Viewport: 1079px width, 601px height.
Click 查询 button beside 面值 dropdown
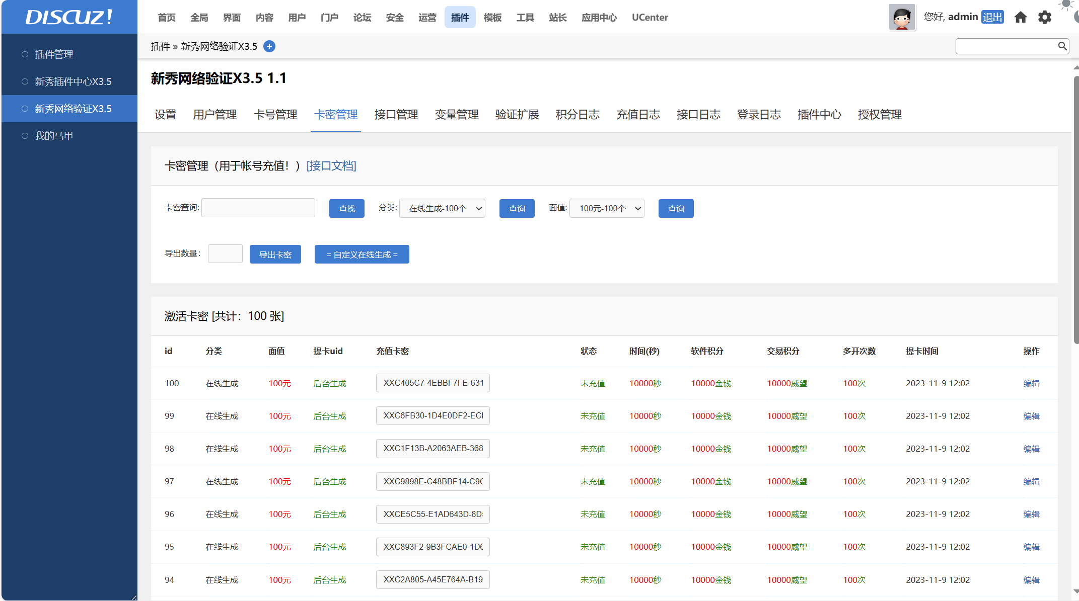(x=676, y=208)
